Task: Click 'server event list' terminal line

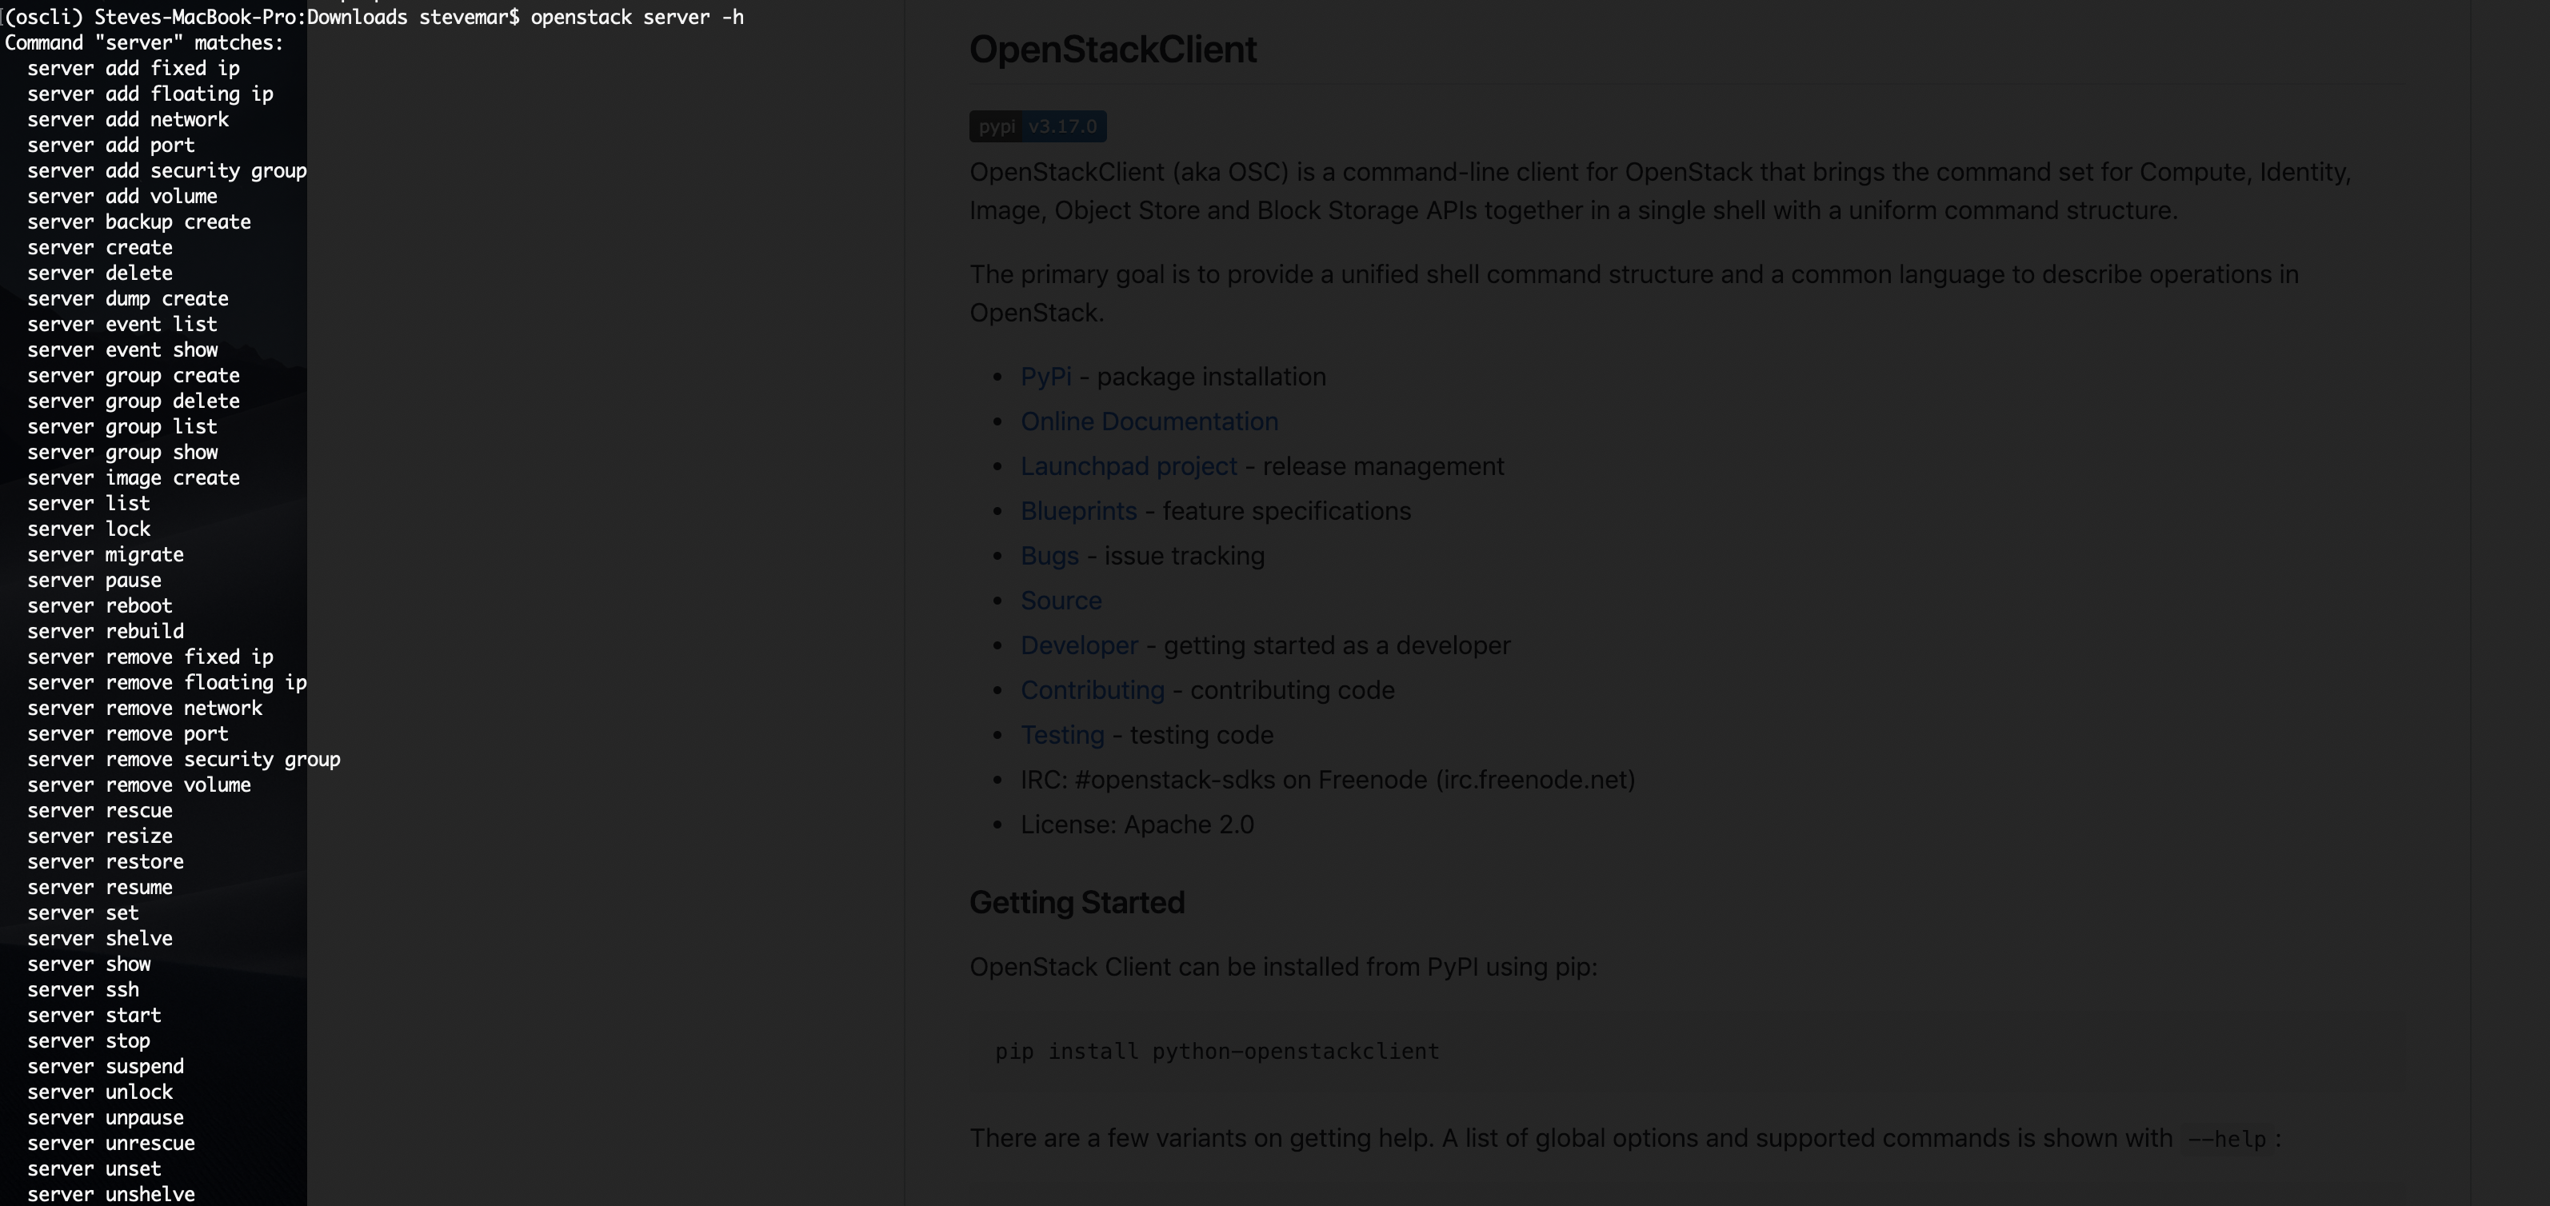Action: pyautogui.click(x=122, y=325)
